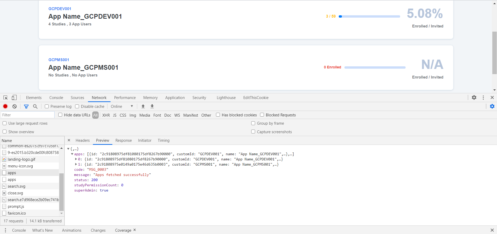Click the search requests magnifier icon
Screen dimensions: 497x234
[35, 106]
